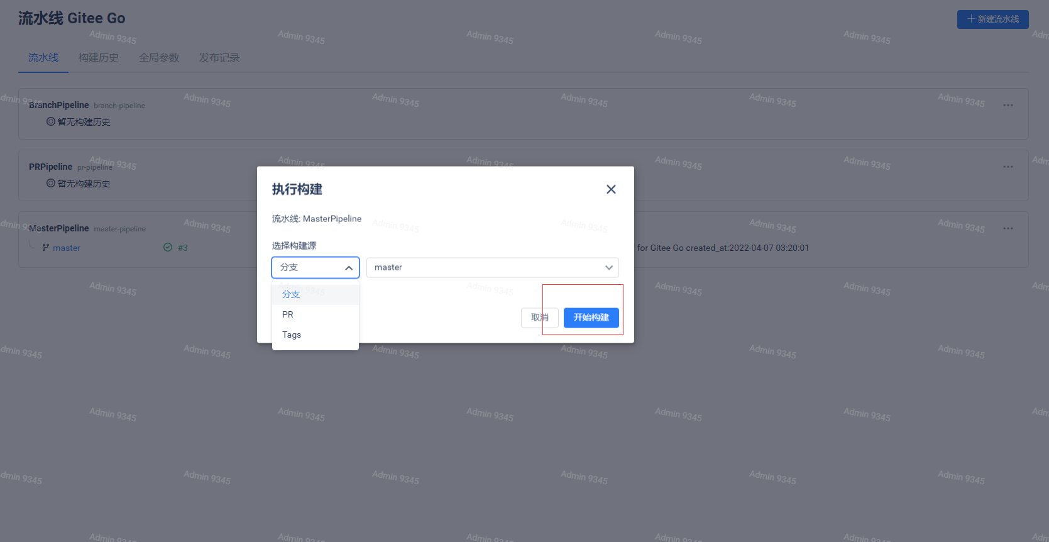Viewport: 1049px width, 542px height.
Task: Click pr-pipeline identifier text
Action: click(95, 167)
